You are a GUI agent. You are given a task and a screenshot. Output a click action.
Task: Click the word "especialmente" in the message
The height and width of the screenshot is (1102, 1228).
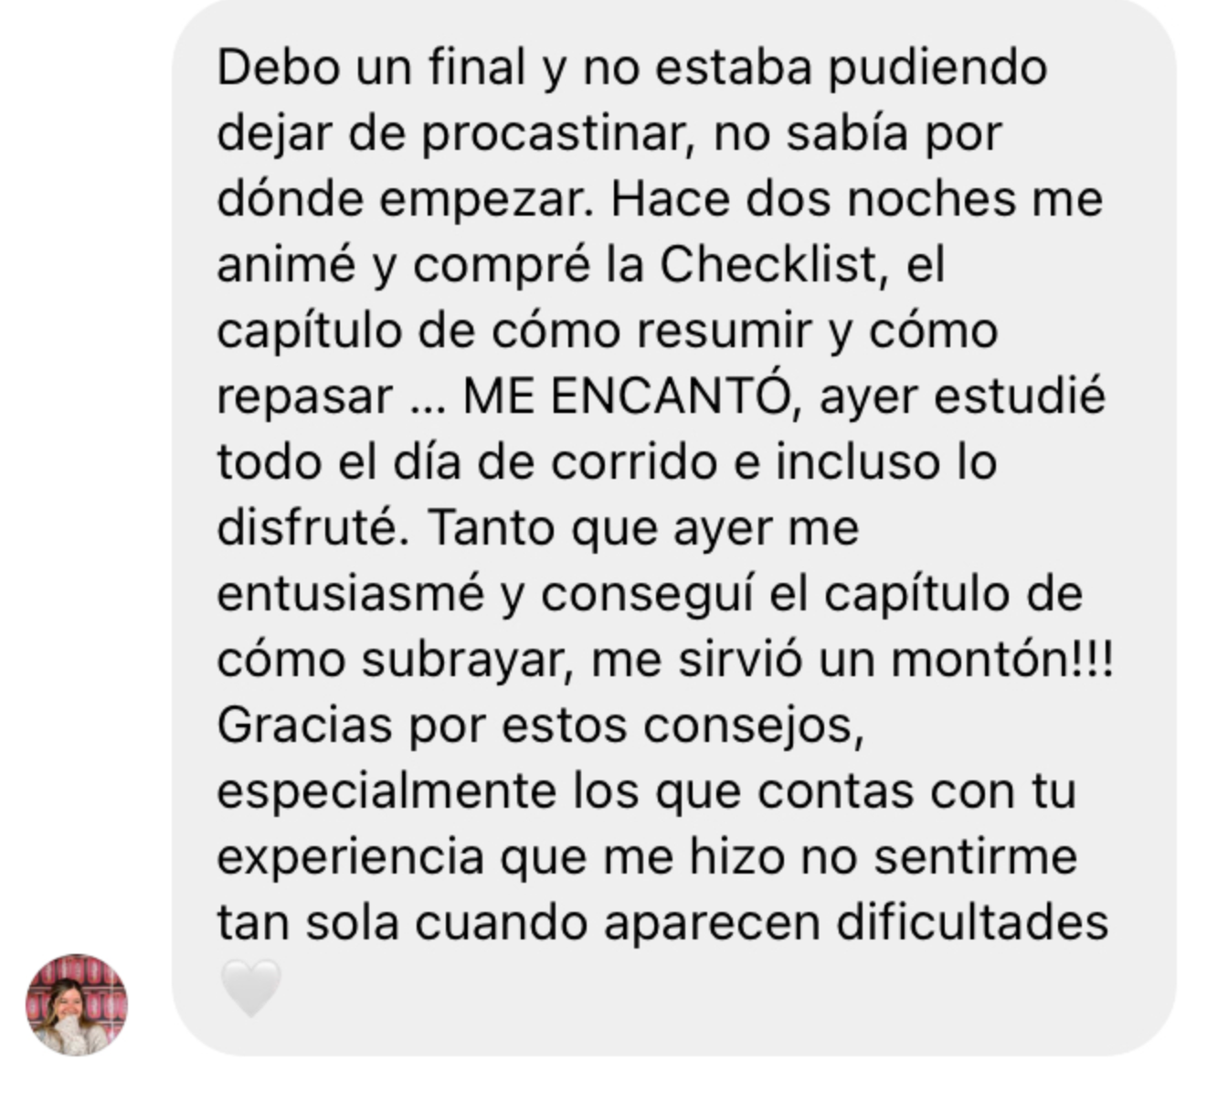tap(387, 791)
